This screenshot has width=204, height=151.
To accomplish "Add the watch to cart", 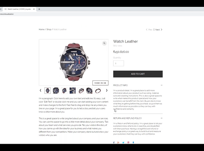I will pos(138,74).
